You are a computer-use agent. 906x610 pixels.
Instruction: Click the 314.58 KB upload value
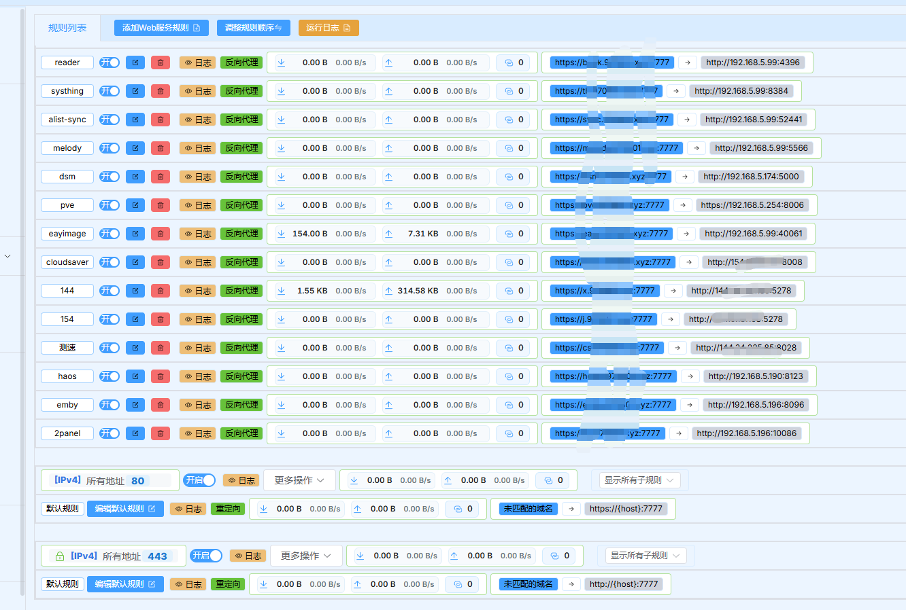click(x=418, y=291)
